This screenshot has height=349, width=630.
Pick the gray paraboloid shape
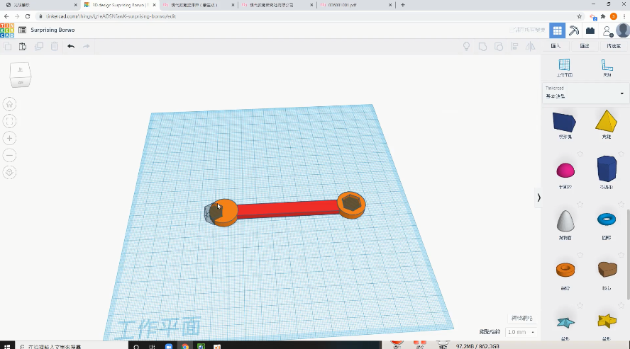(565, 221)
